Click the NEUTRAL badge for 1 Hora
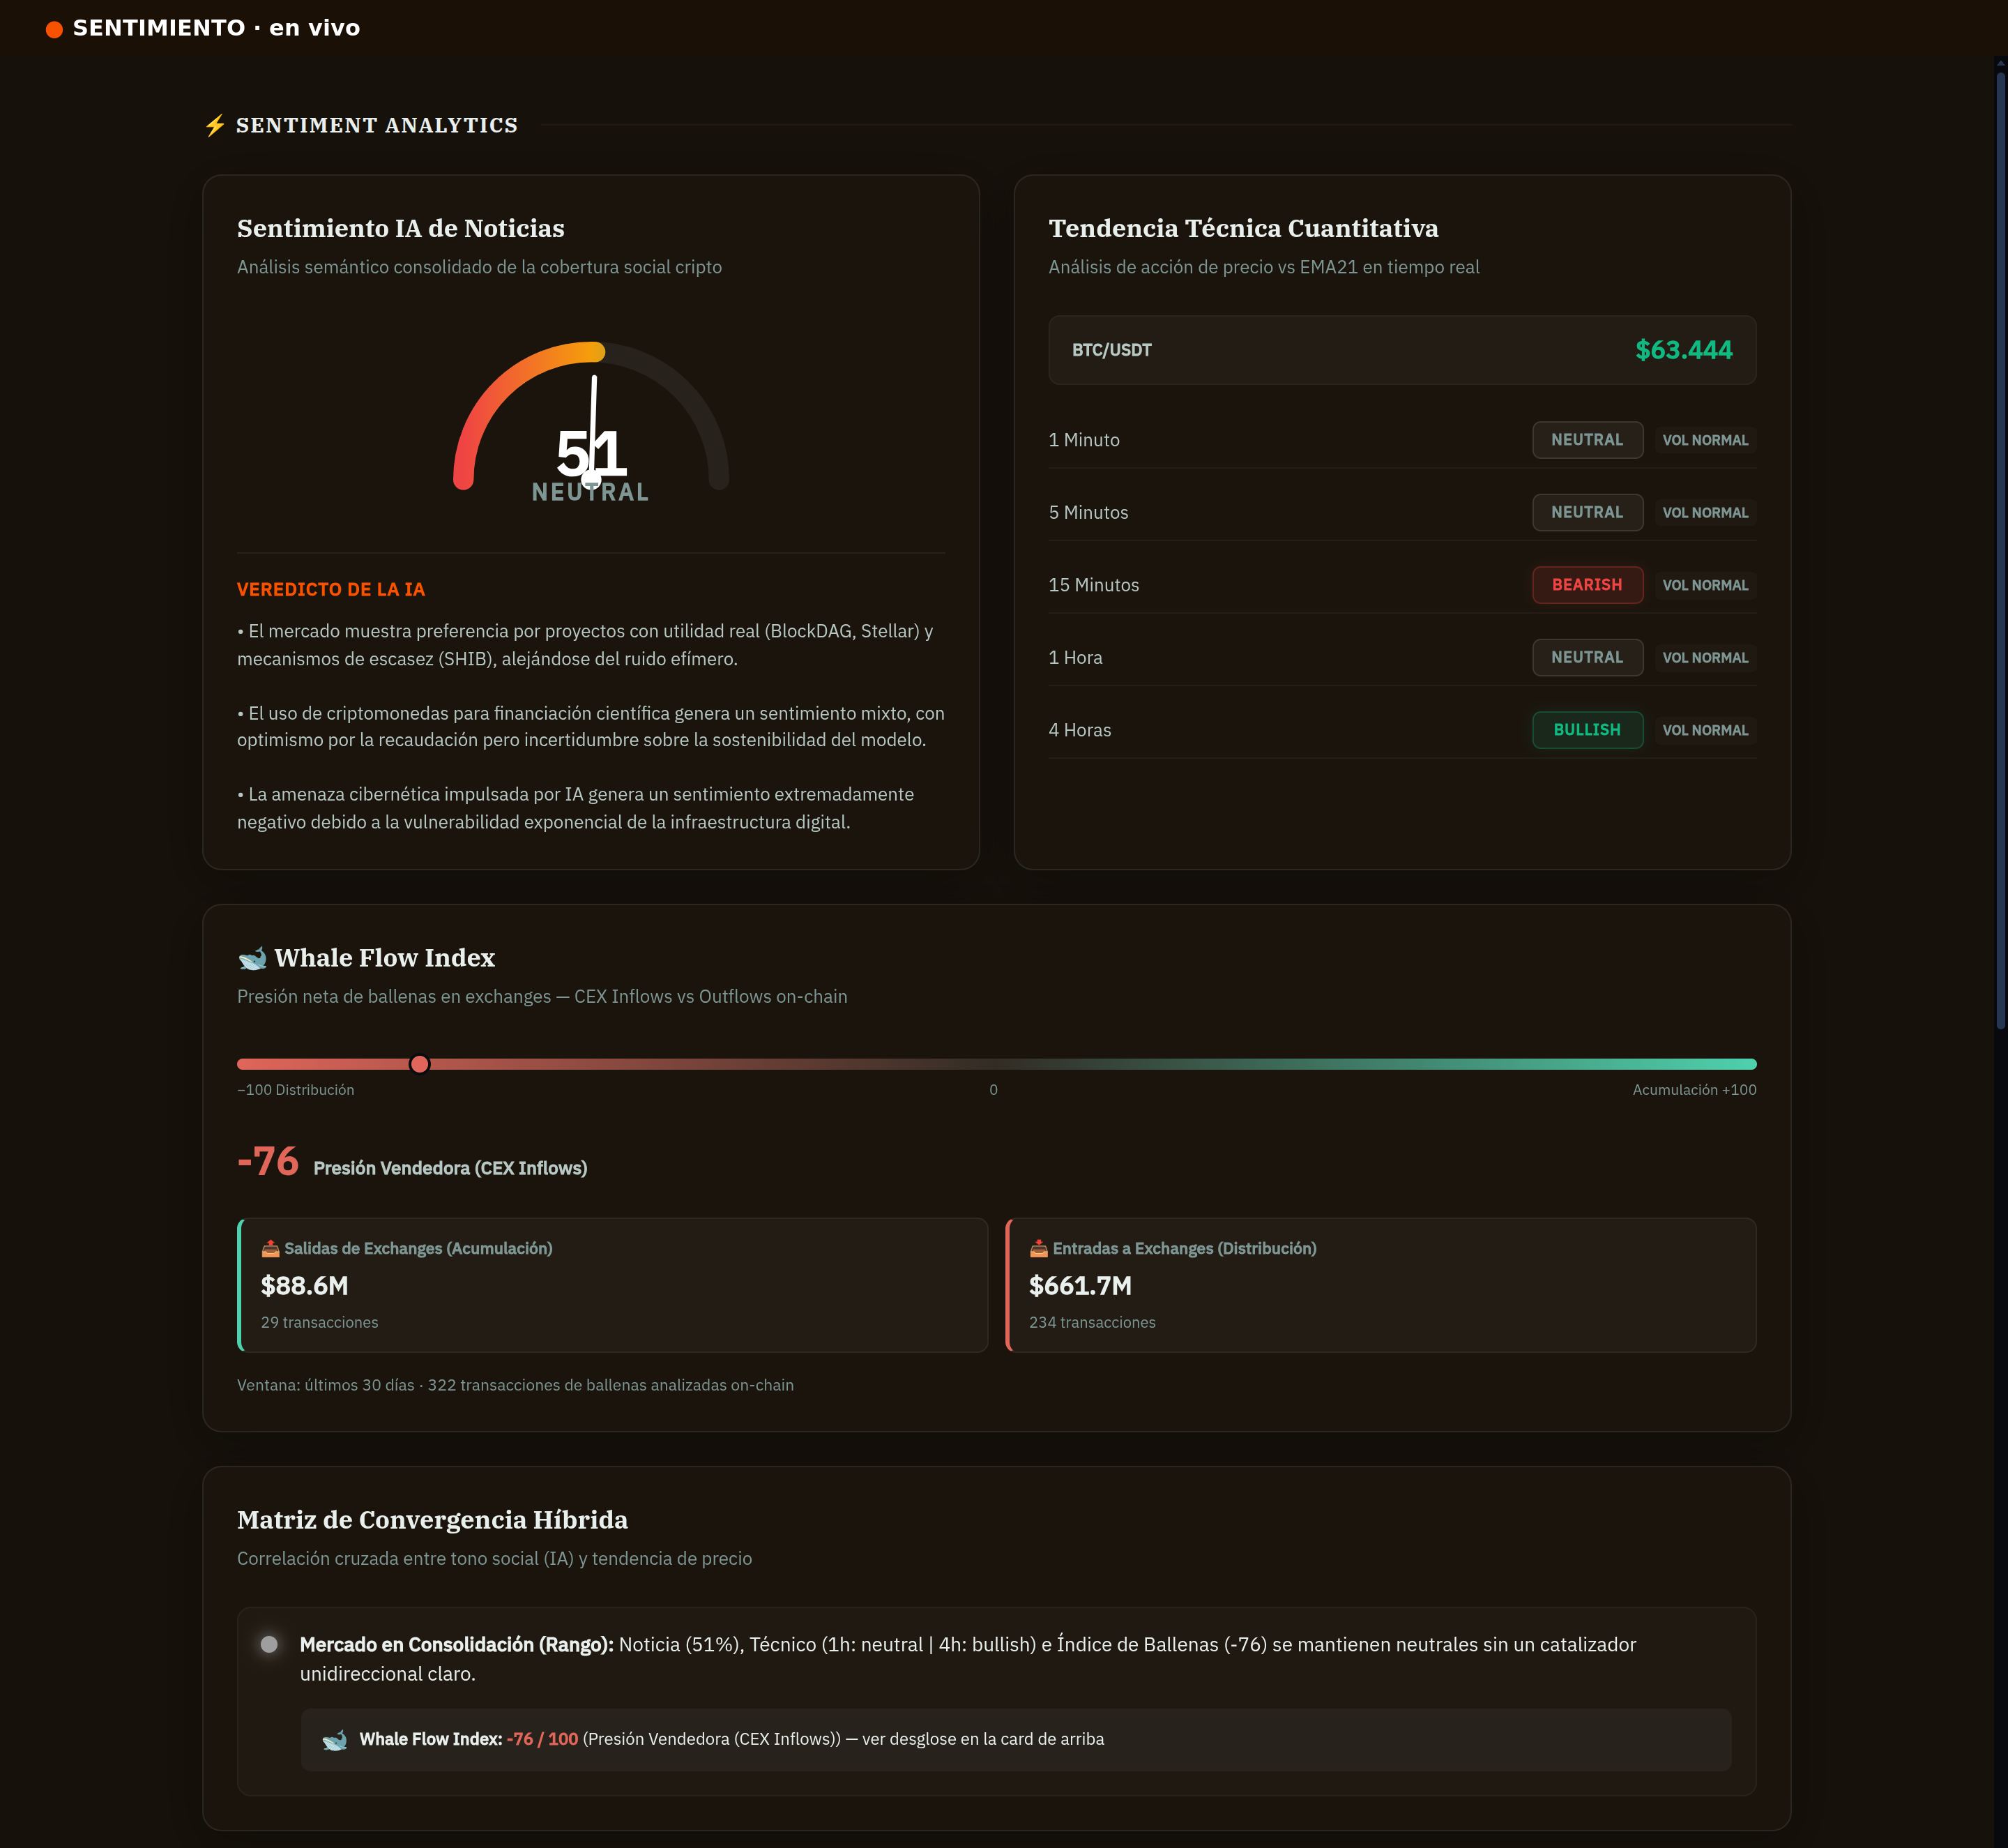Screen dimensions: 2008x1848 (1587, 657)
